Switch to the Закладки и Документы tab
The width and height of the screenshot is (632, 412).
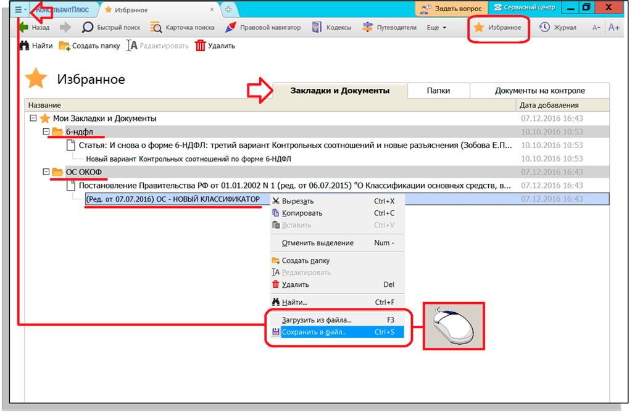340,91
